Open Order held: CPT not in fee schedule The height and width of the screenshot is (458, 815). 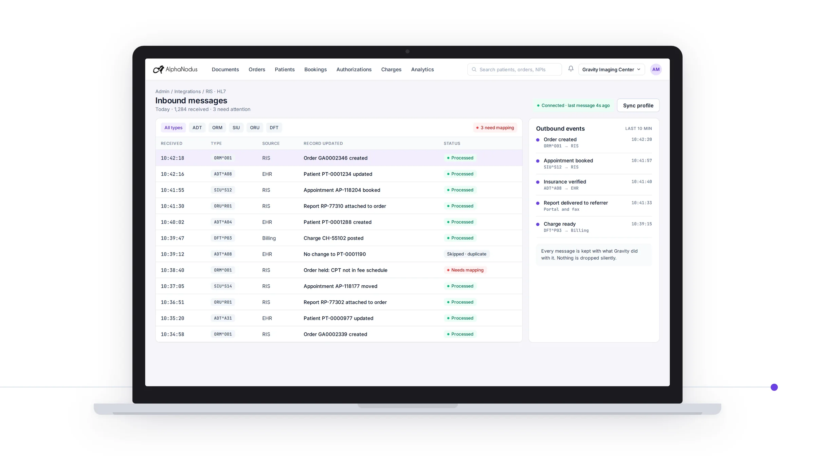(x=339, y=270)
